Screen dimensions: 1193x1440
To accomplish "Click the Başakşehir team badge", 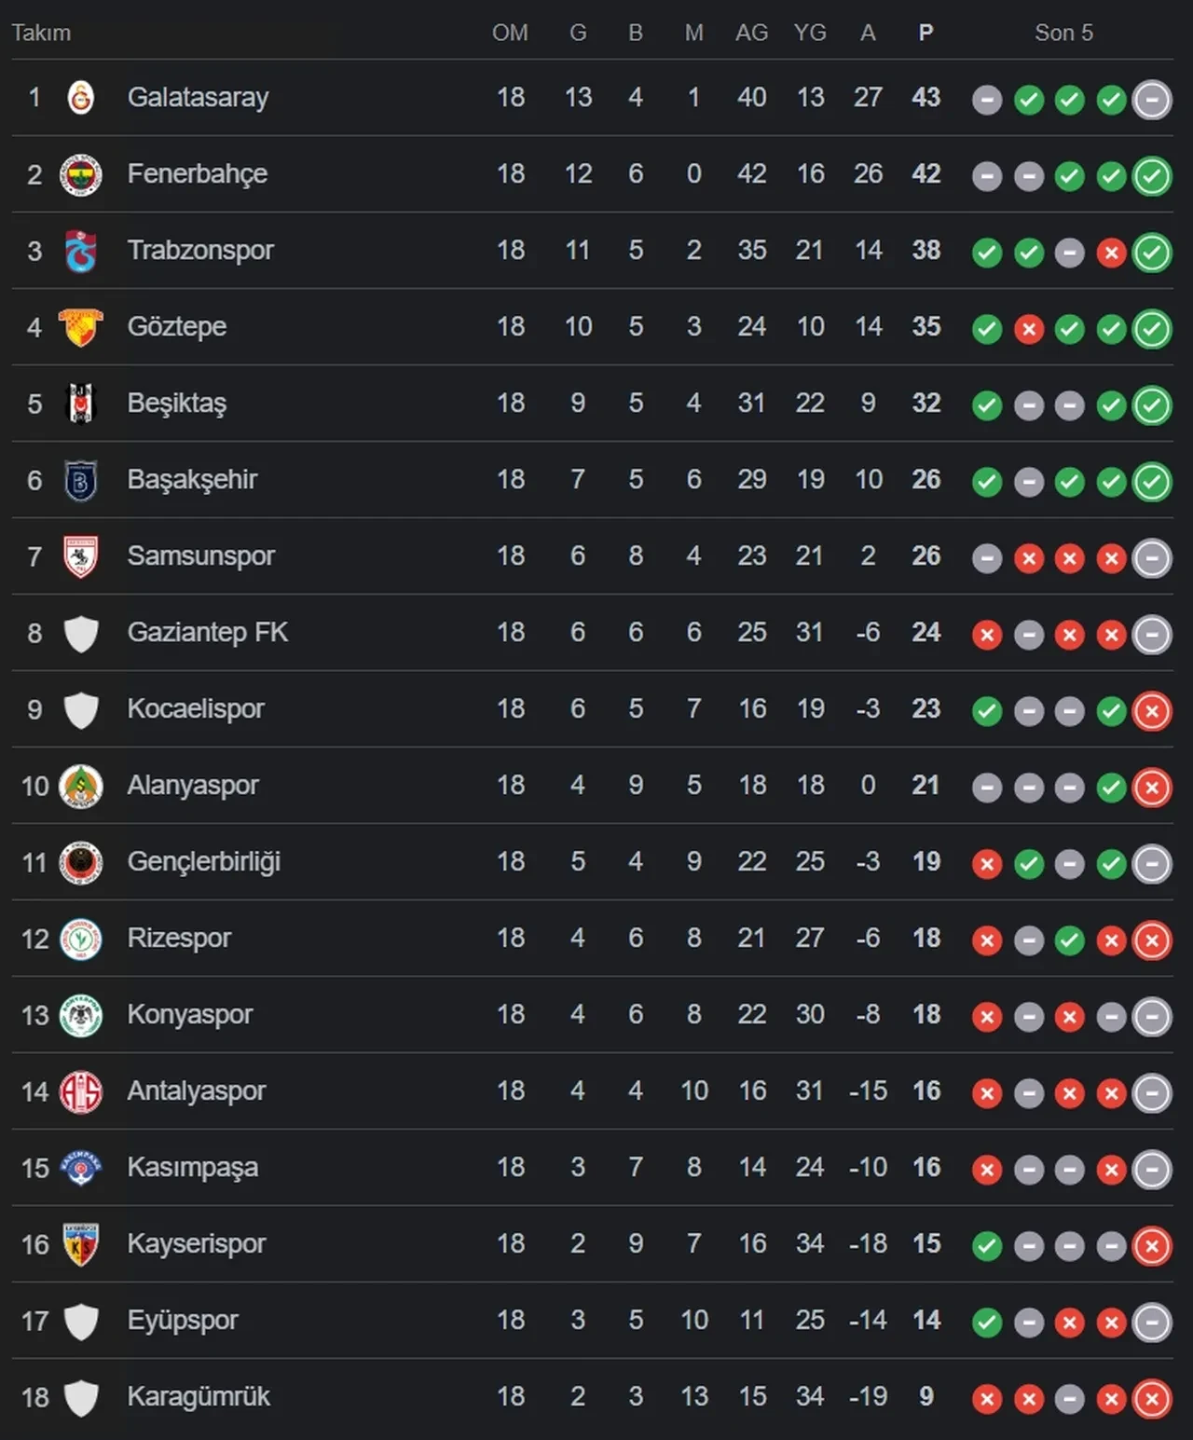I will point(81,480).
